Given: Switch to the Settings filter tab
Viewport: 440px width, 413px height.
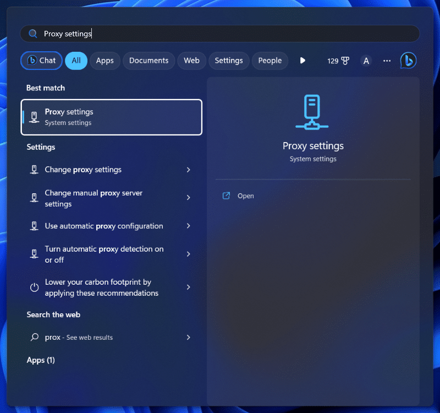Looking at the screenshot, I should pos(229,61).
